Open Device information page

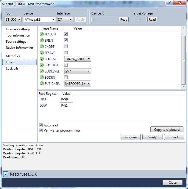pos(19,48)
